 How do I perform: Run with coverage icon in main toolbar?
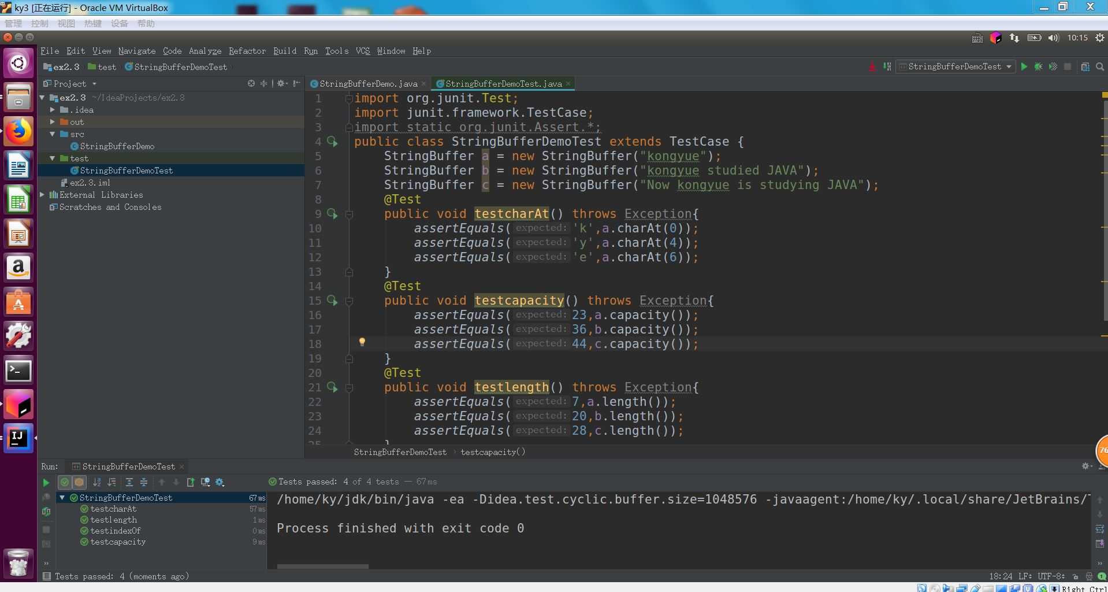coord(1053,66)
